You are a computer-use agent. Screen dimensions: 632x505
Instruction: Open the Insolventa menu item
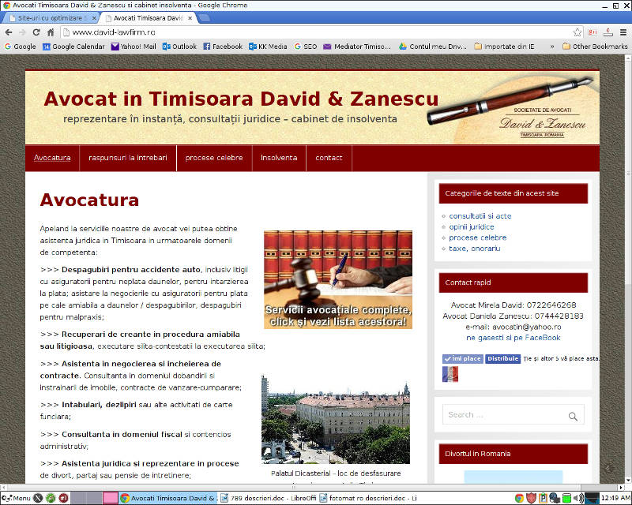pyautogui.click(x=279, y=158)
